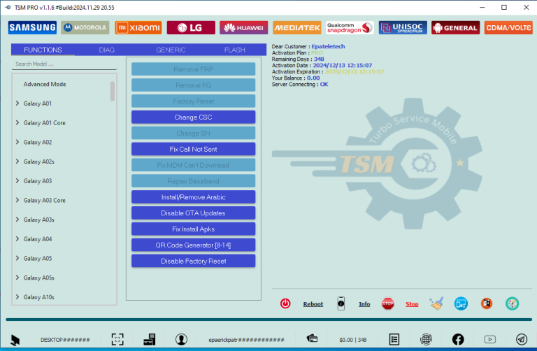The image size is (537, 351).
Task: Click the red power Reboot icon
Action: pyautogui.click(x=285, y=303)
